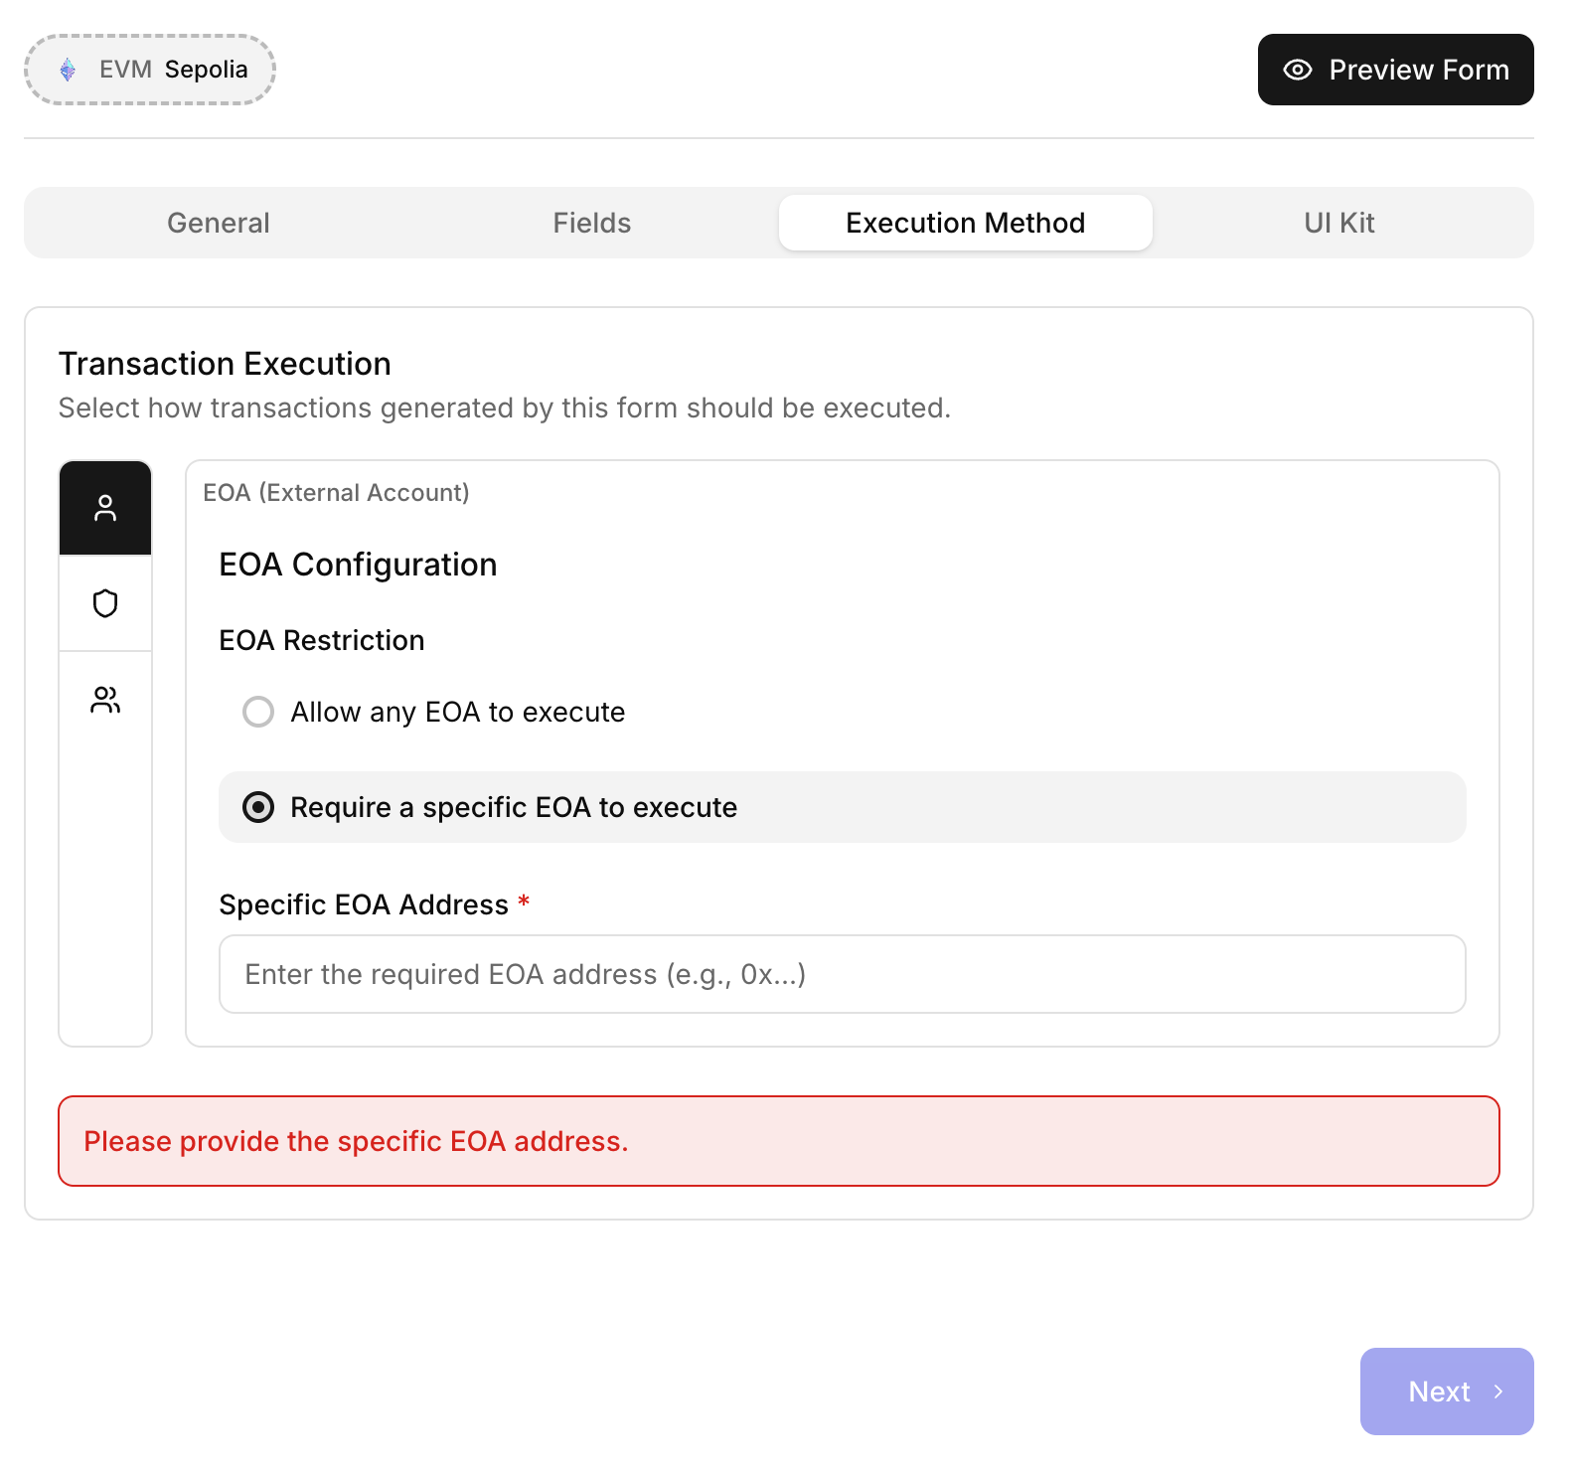The height and width of the screenshot is (1473, 1572).
Task: Click the Ethereum logo in the network chip
Action: point(67,70)
